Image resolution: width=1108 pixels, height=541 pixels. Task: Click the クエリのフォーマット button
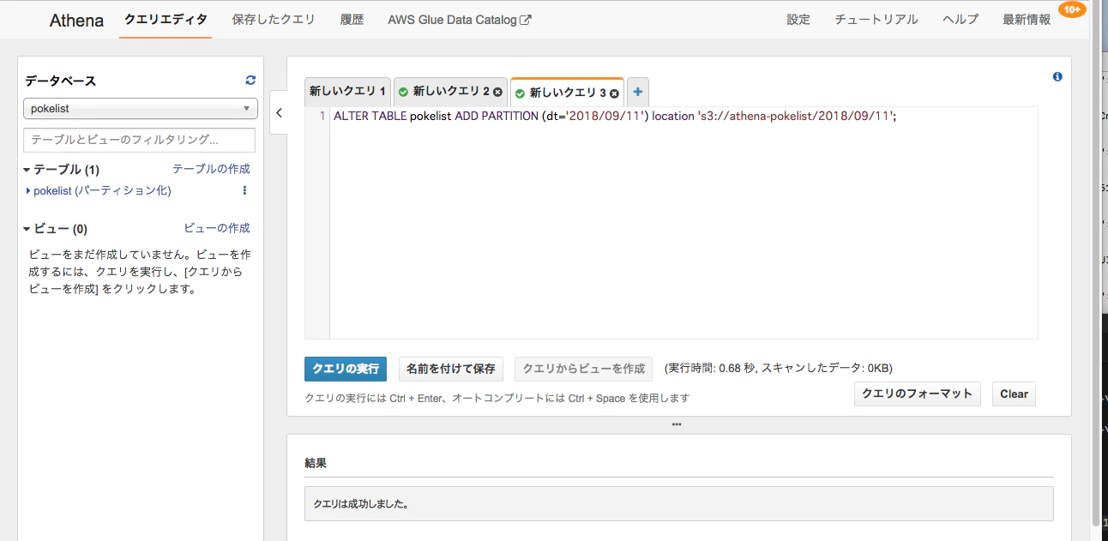[918, 394]
